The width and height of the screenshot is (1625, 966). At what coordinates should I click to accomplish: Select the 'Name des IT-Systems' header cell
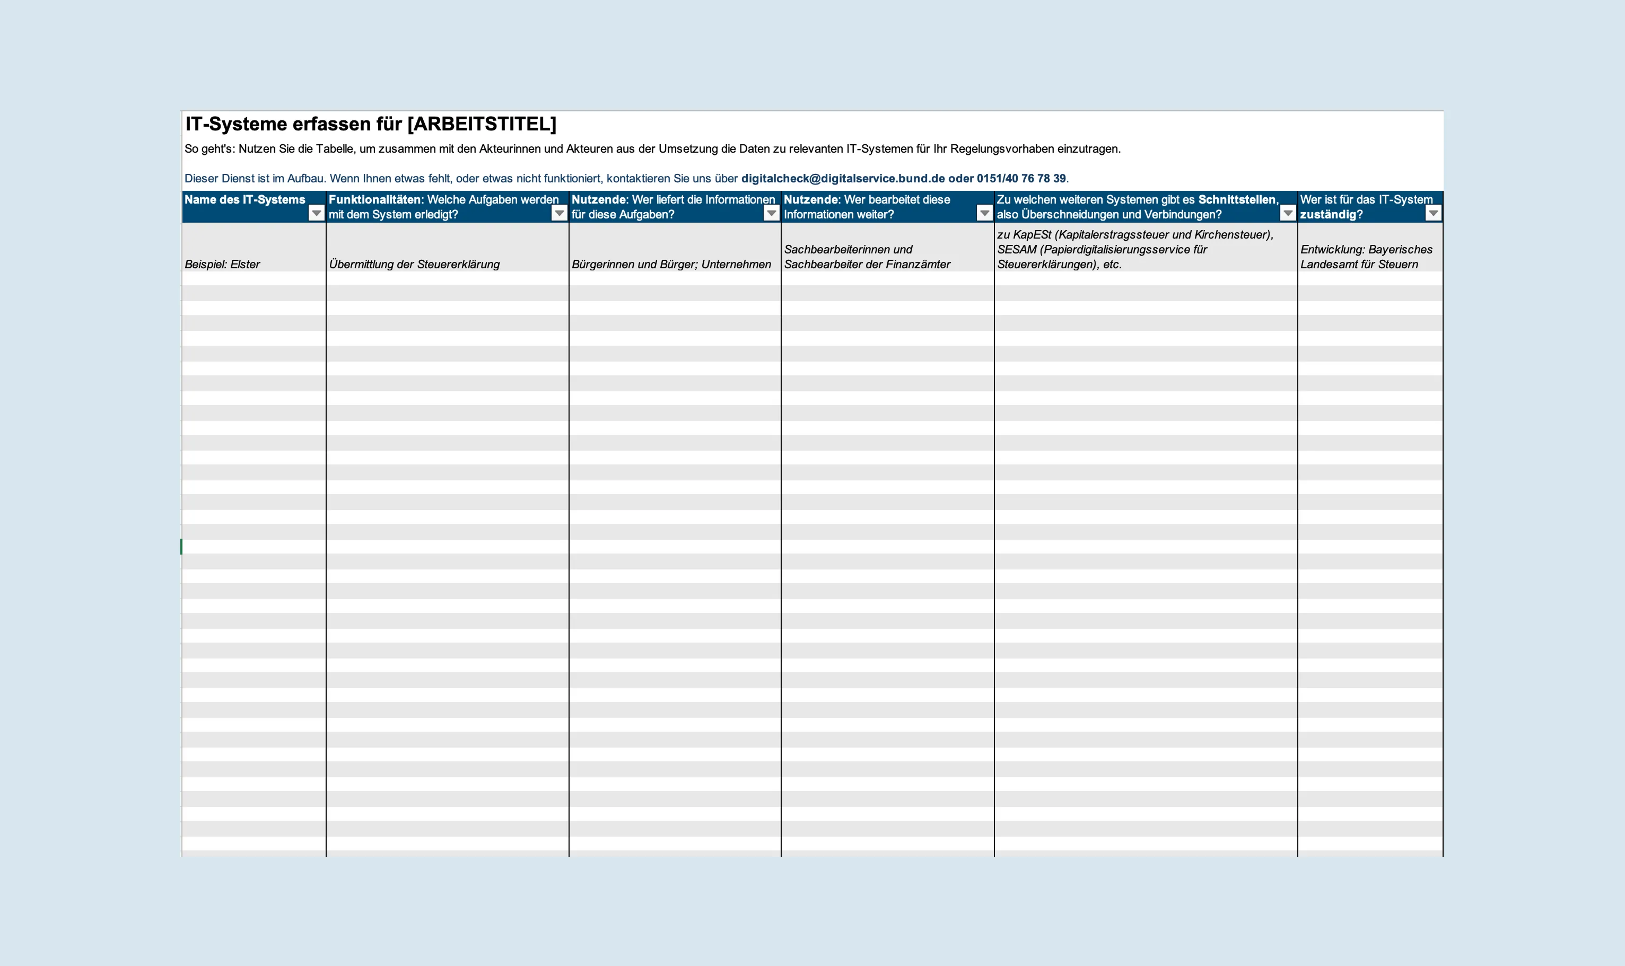click(x=254, y=207)
